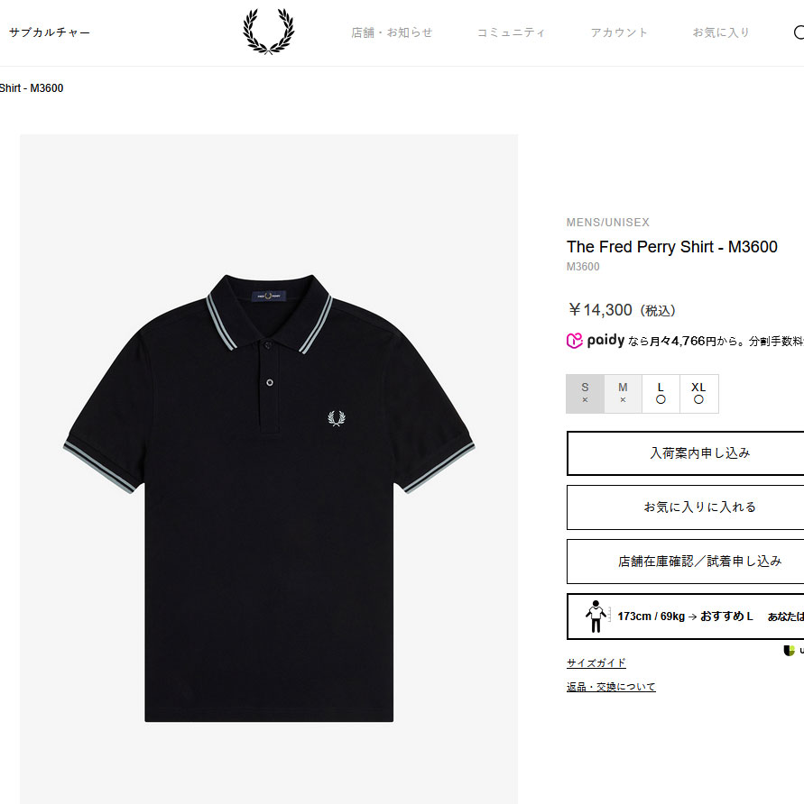
Task: Select size M option
Action: [623, 394]
